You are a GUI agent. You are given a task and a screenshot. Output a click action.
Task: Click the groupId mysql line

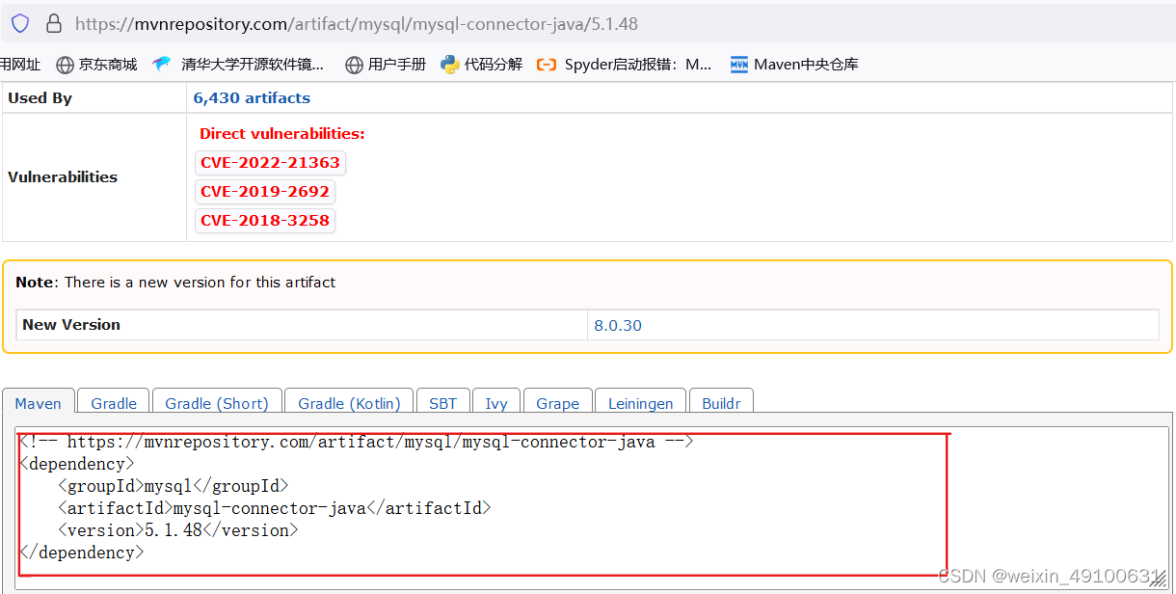tap(174, 486)
